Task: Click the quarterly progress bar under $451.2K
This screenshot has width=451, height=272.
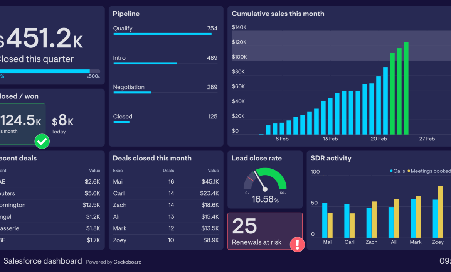Action: pyautogui.click(x=46, y=71)
